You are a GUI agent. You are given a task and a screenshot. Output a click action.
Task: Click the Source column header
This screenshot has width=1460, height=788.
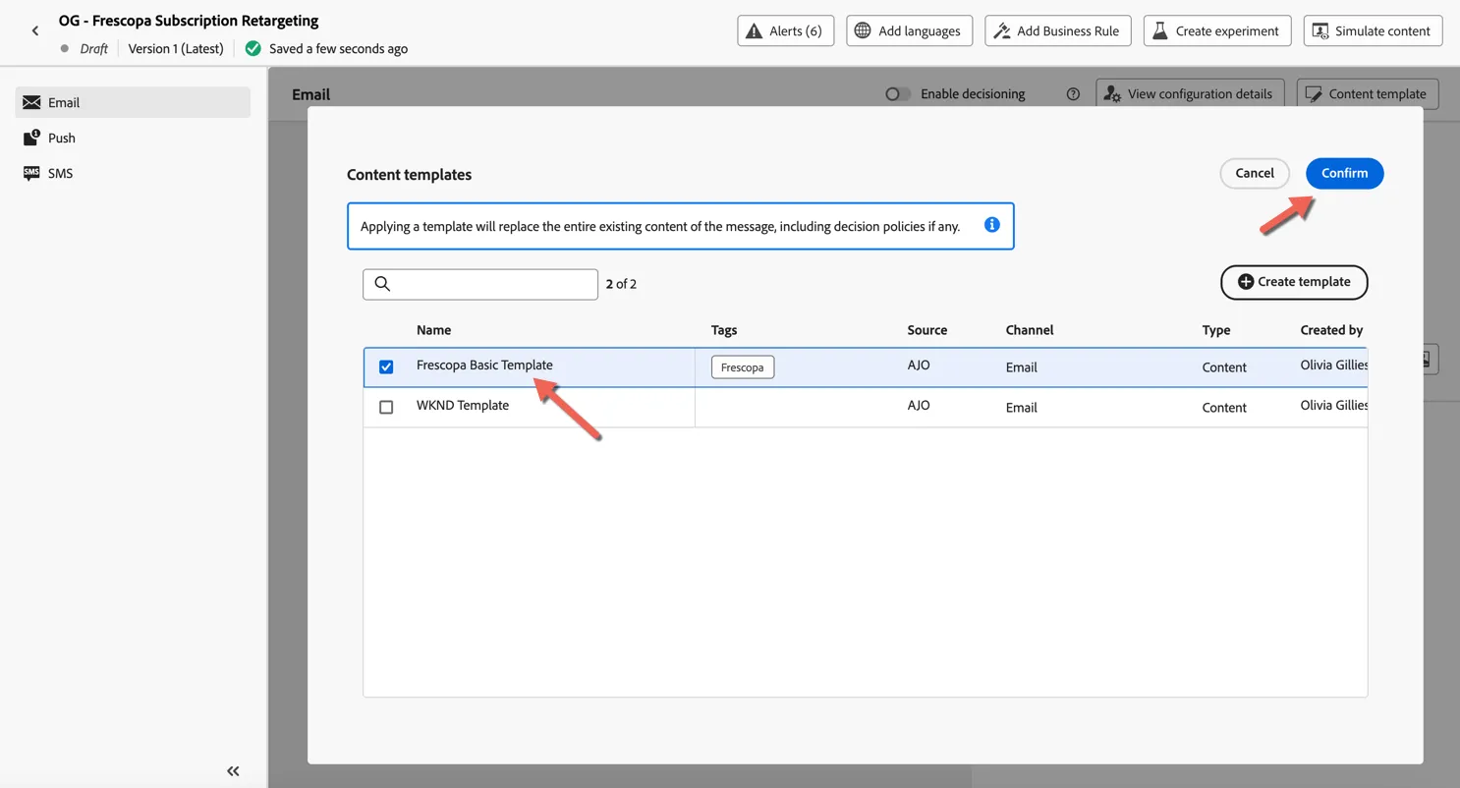927,330
